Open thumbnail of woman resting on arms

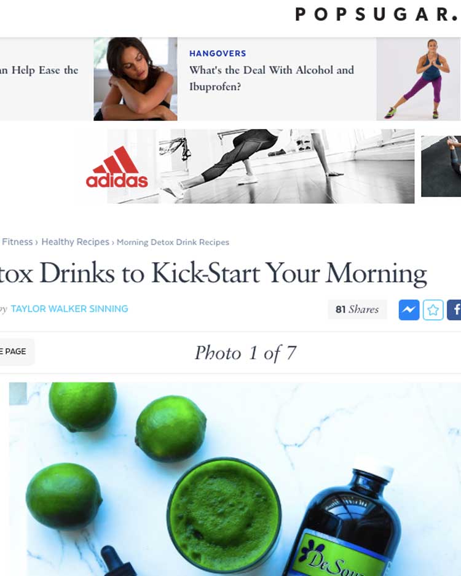135,79
